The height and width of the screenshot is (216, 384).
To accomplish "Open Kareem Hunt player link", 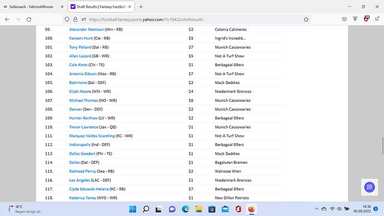I will (81, 38).
